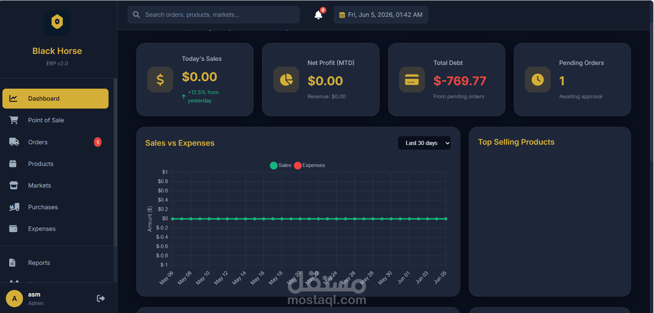Click the Awaiting approval text
The image size is (654, 313).
point(580,97)
